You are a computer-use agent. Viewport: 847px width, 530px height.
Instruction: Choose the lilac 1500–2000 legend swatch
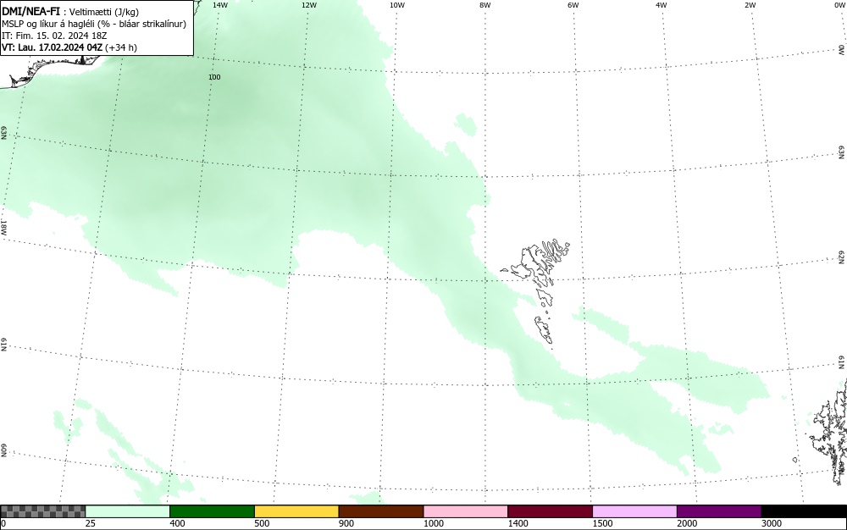pos(634,511)
